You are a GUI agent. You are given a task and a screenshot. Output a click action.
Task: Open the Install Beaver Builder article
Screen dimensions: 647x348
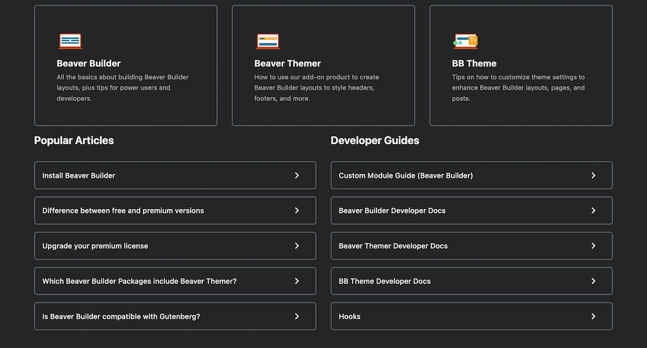pyautogui.click(x=175, y=175)
